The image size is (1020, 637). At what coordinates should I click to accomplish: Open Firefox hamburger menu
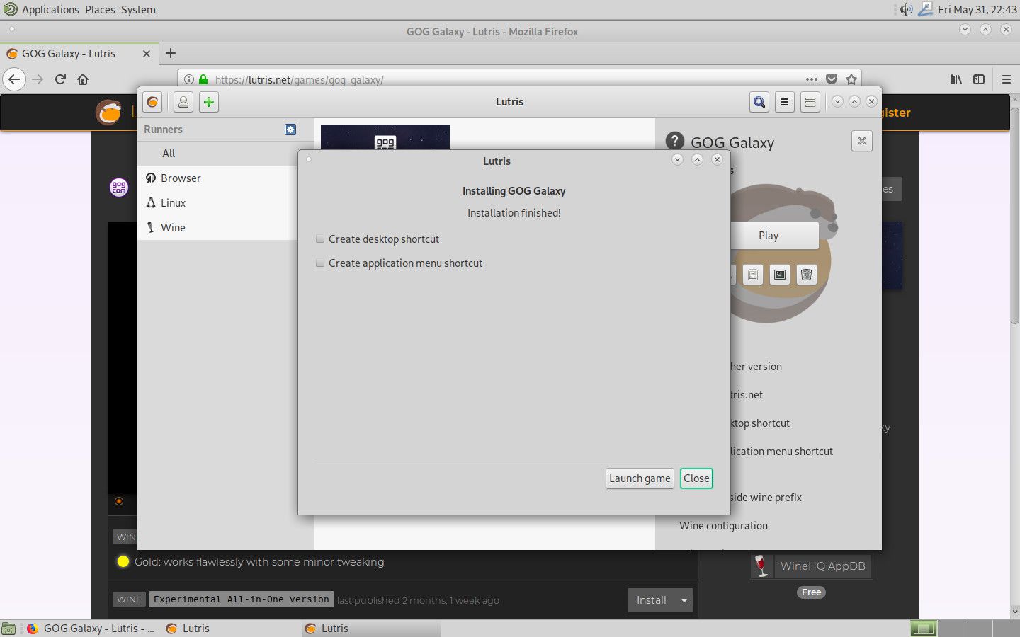[x=1006, y=79]
